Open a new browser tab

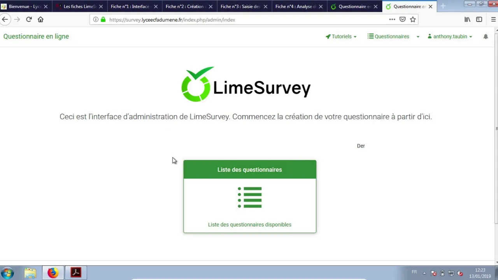[443, 6]
